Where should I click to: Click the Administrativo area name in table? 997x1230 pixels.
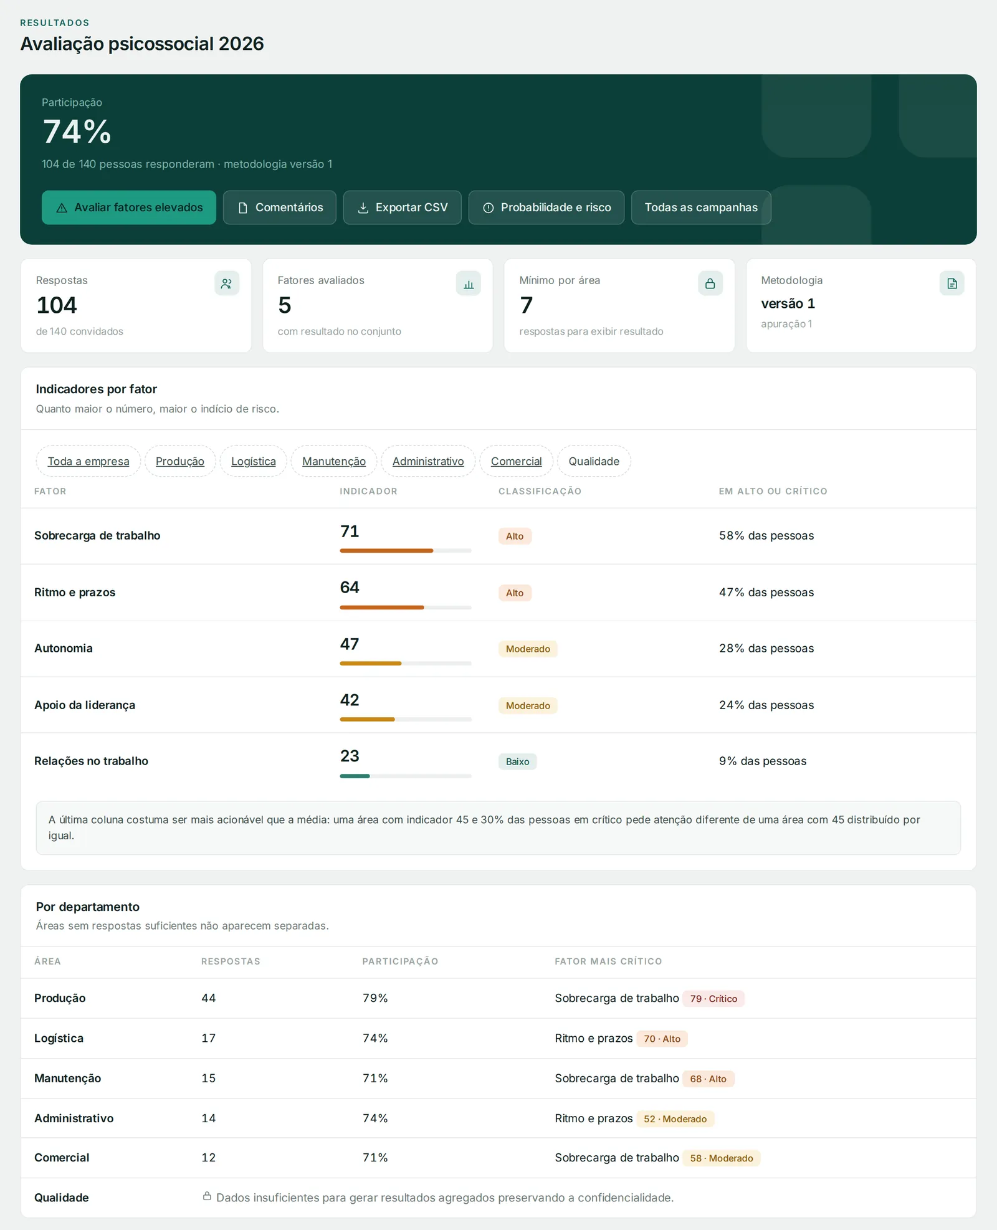click(74, 1118)
